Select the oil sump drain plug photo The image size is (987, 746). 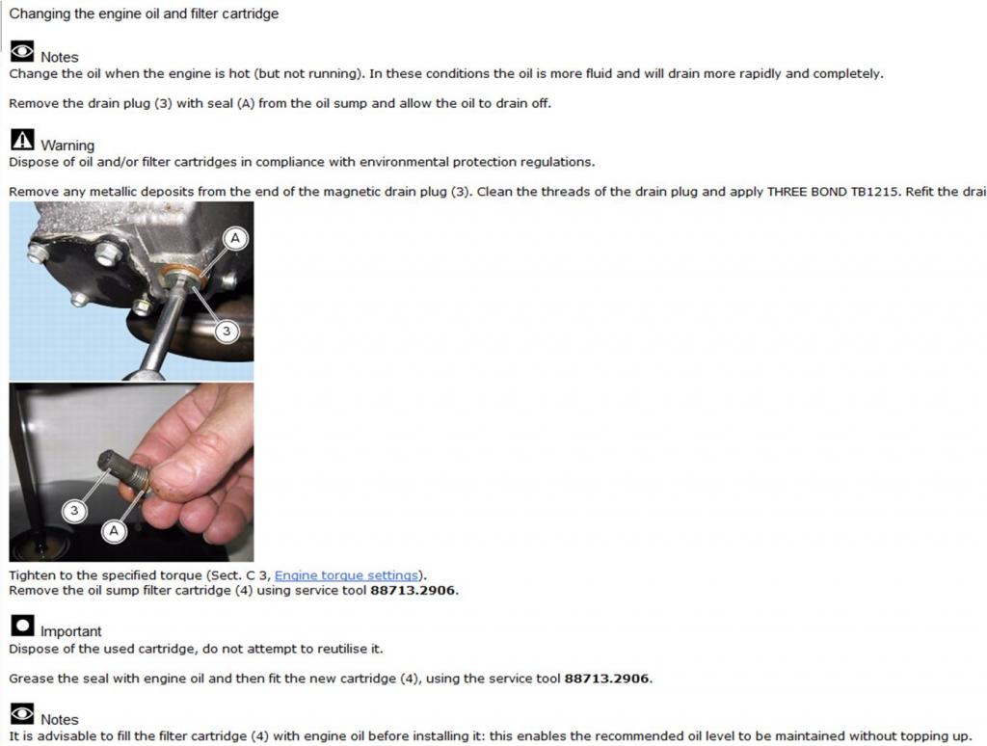pos(131,291)
